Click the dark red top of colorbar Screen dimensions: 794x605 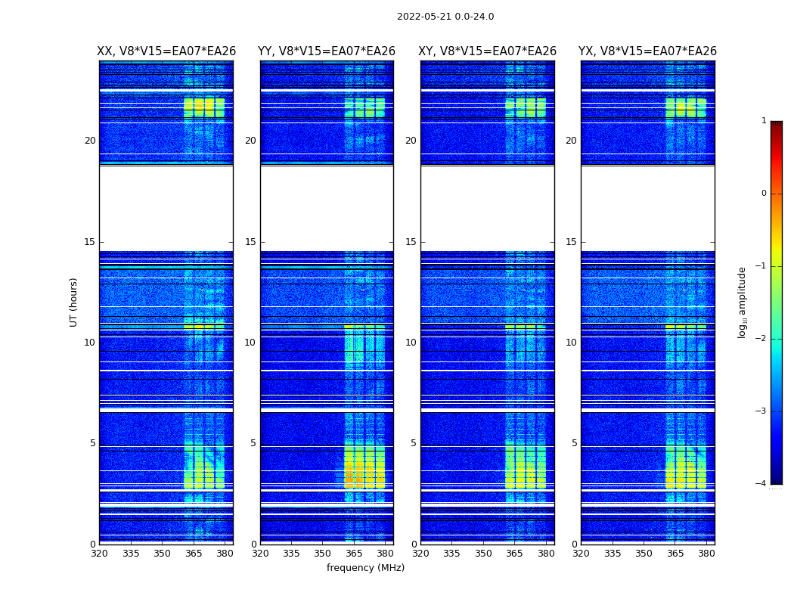(776, 126)
